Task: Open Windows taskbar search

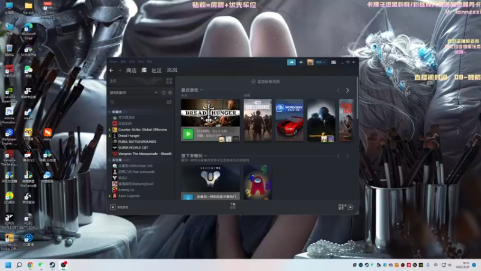Action: 19,265
